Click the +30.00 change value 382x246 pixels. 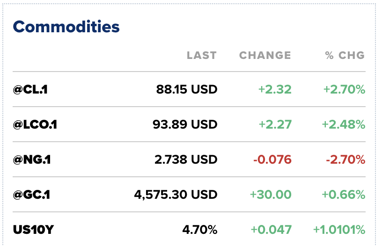271,195
